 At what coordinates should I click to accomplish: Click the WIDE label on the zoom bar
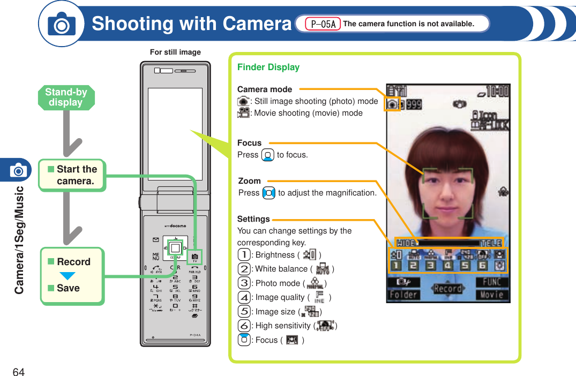coord(407,243)
